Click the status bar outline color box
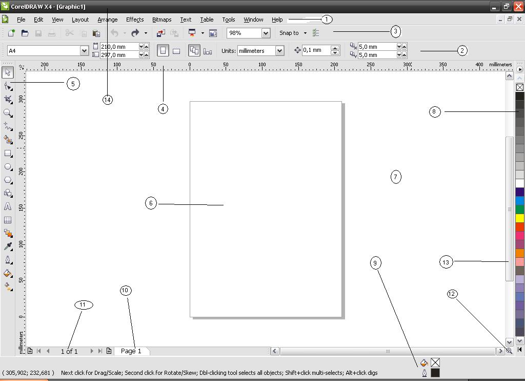 pyautogui.click(x=435, y=373)
